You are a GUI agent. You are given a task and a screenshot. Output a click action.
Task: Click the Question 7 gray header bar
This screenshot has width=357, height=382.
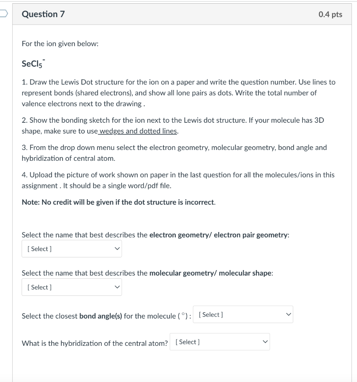click(x=187, y=14)
